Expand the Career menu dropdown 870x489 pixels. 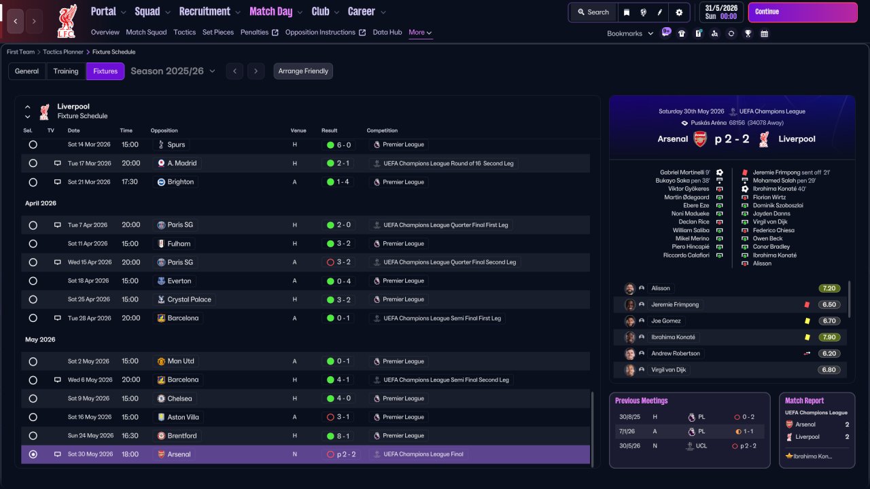(x=383, y=12)
